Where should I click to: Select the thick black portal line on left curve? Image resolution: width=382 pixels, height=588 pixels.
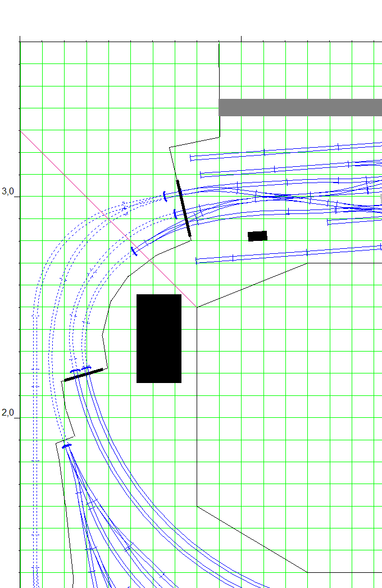[84, 375]
